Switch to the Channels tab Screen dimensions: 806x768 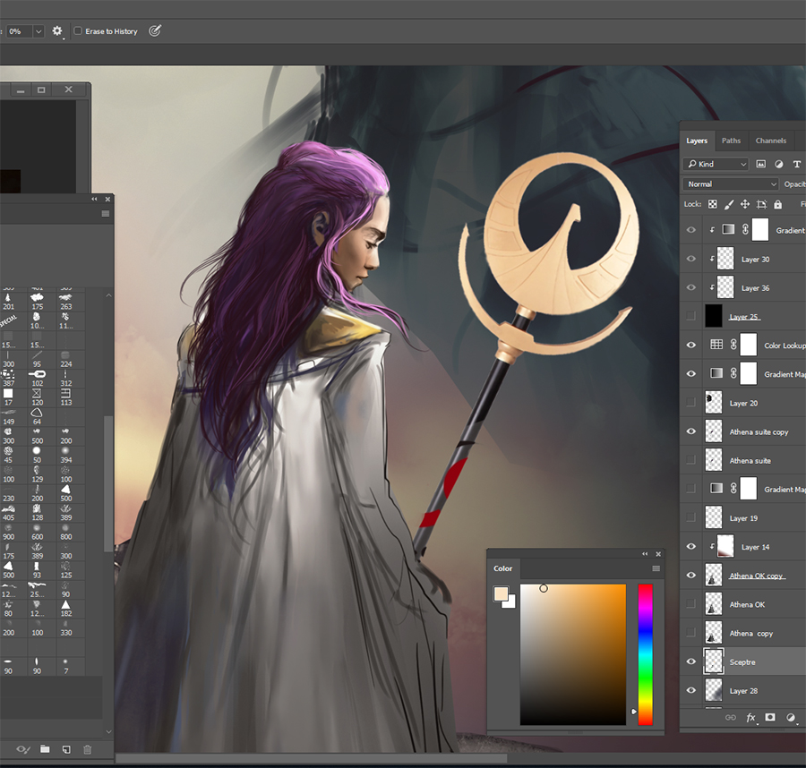coord(770,141)
